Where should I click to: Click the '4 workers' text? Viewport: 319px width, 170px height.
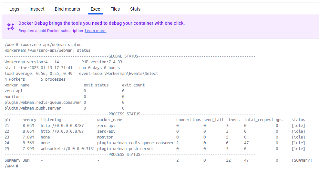15,79
